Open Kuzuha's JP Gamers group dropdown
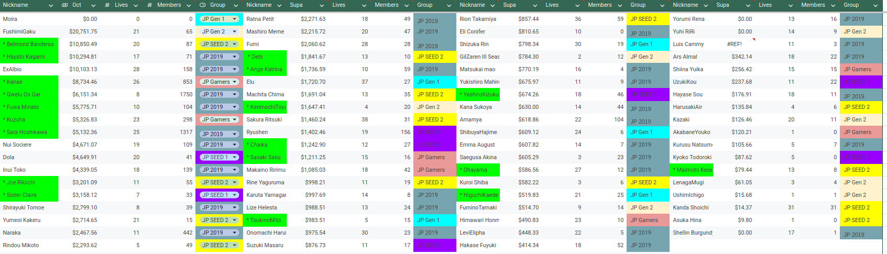This screenshot has width=887, height=254. click(235, 119)
